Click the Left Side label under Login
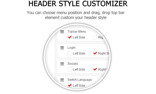156x94 pixels. click(79, 53)
